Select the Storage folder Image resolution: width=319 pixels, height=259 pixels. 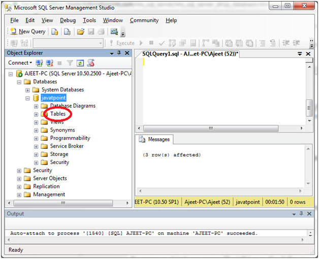click(x=59, y=154)
